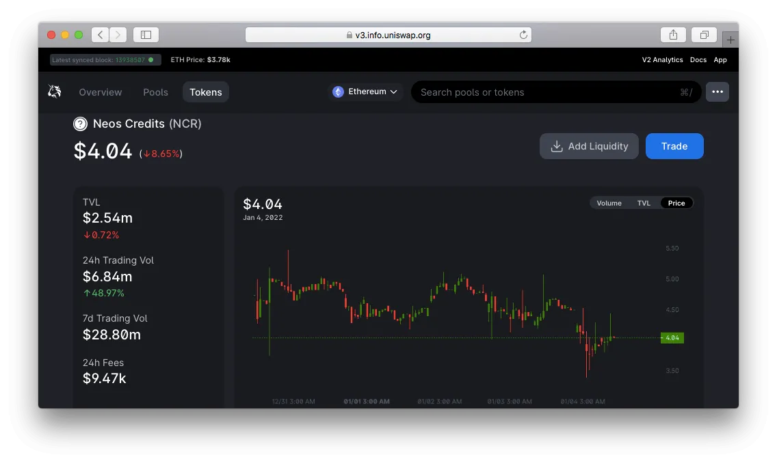Reload the page with refresh icon
Viewport: 777px width, 463px height.
[x=523, y=35]
